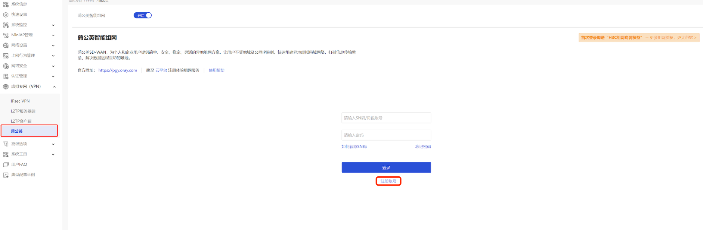Expand the 系统监控 chevron
This screenshot has width=703, height=230.
(x=53, y=25)
